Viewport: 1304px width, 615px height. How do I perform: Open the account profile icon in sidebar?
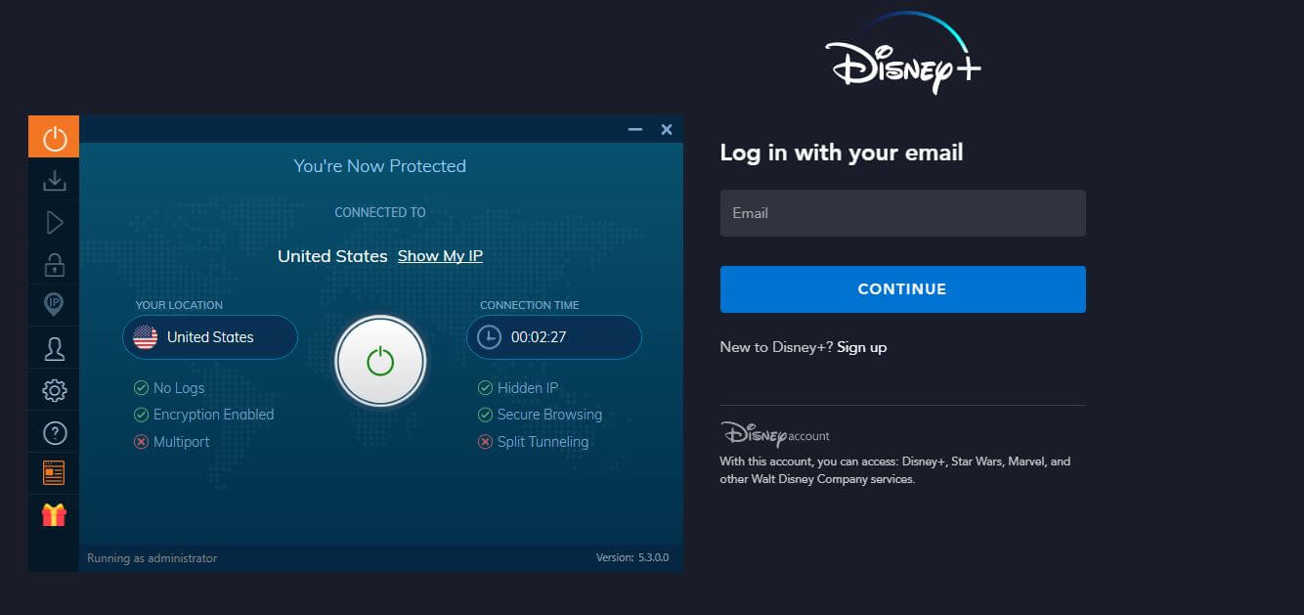pos(55,349)
